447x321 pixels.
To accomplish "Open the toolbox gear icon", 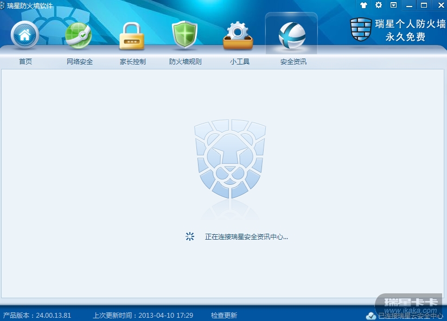I will 238,36.
